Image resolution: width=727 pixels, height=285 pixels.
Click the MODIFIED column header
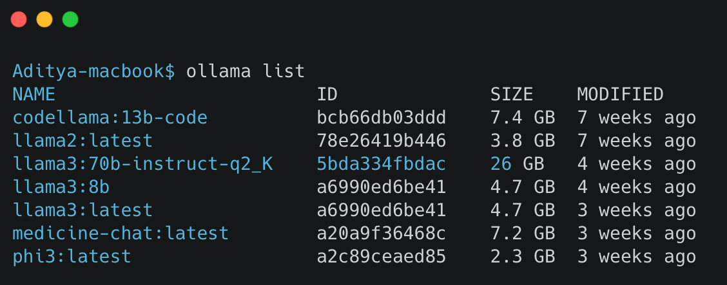pos(621,95)
